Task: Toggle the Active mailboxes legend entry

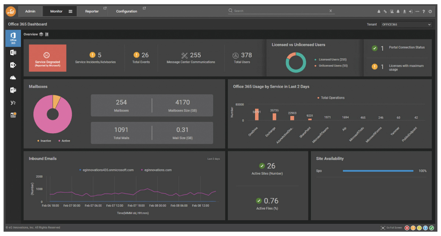Action: (64, 141)
